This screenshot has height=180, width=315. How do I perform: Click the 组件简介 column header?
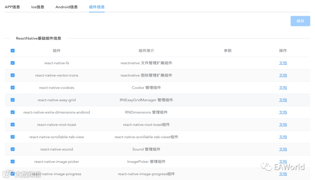coord(146,51)
